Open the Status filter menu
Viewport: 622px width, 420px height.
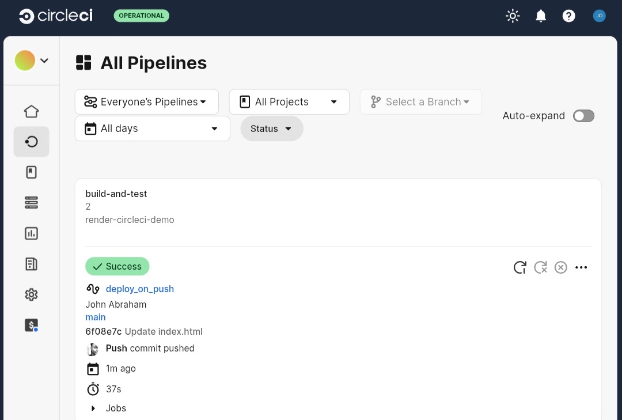(271, 128)
